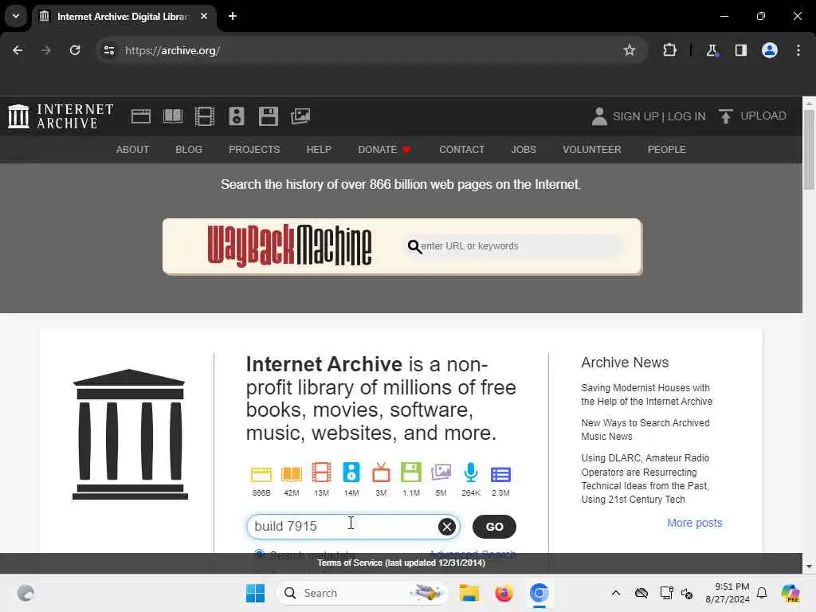
Task: Click SIGN UP | LOG IN link
Action: tap(659, 116)
